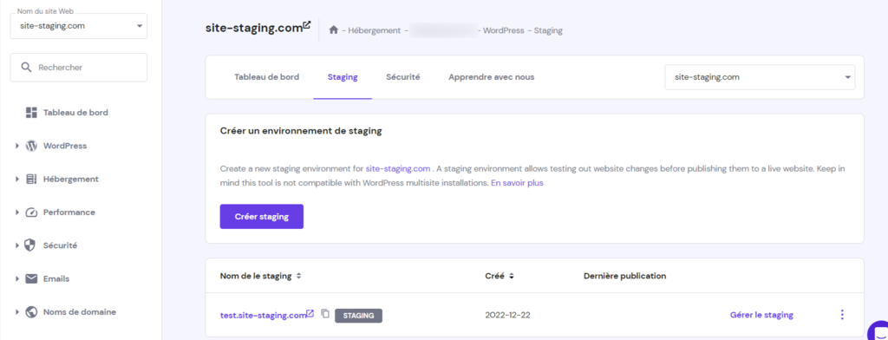This screenshot has height=340, width=888.
Task: Click Staging at breadcrumb end
Action: (548, 30)
